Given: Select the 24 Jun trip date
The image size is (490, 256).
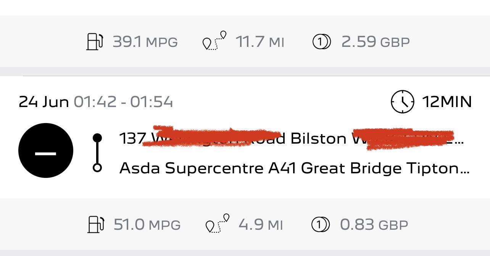Looking at the screenshot, I should (x=44, y=102).
